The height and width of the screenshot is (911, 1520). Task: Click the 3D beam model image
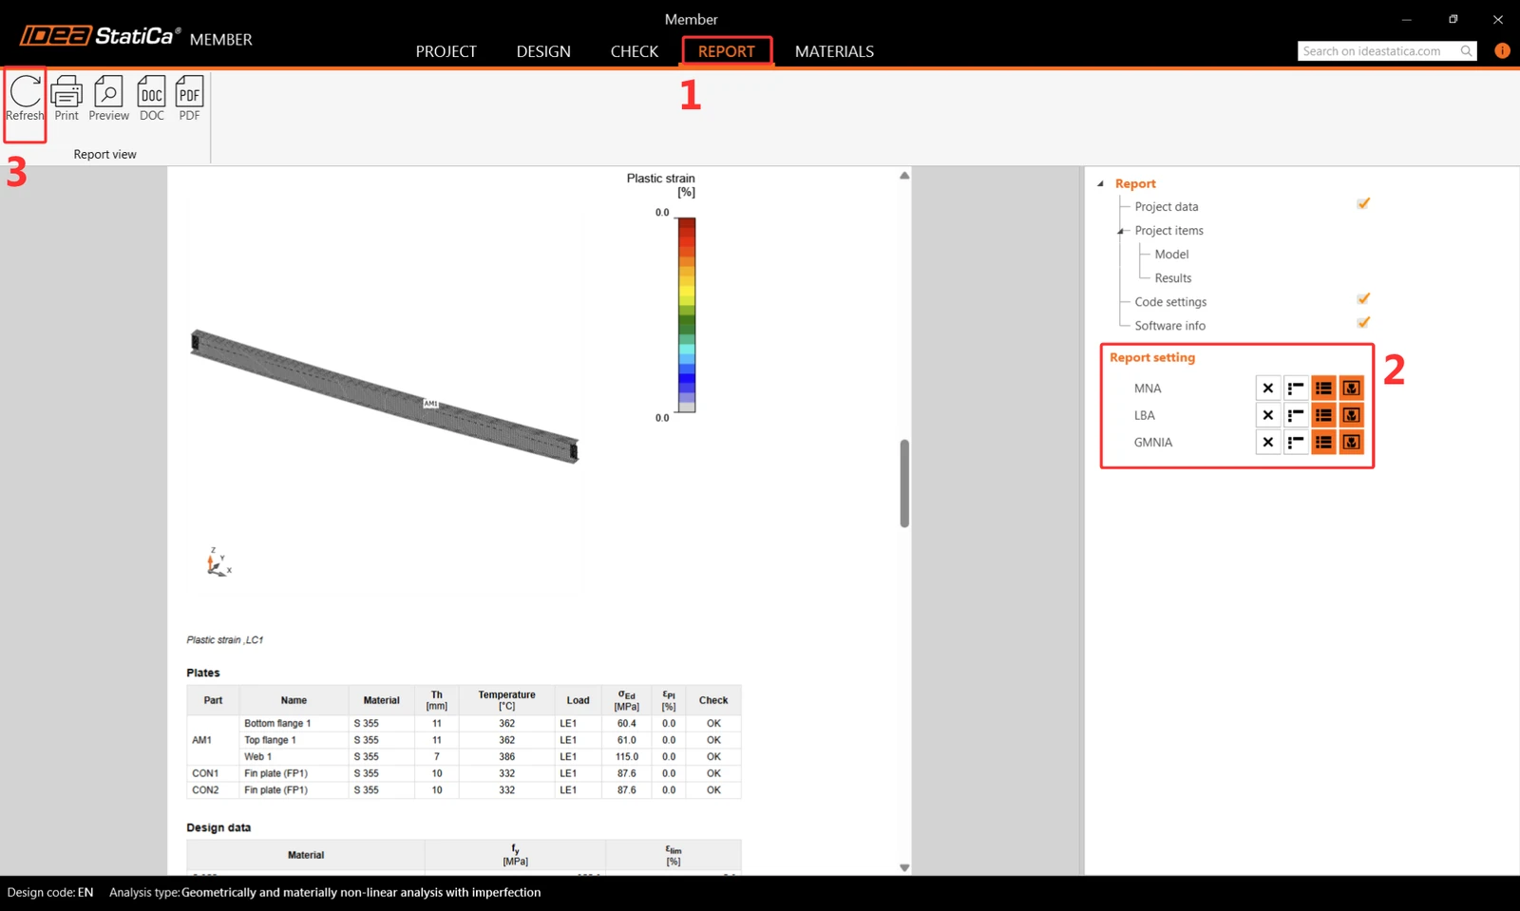[385, 396]
